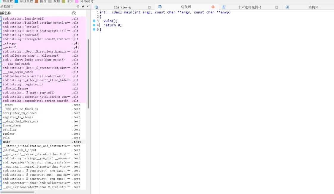Select std::string::length(void) row
Screen dimensions: 334x194
[x=43, y=18]
